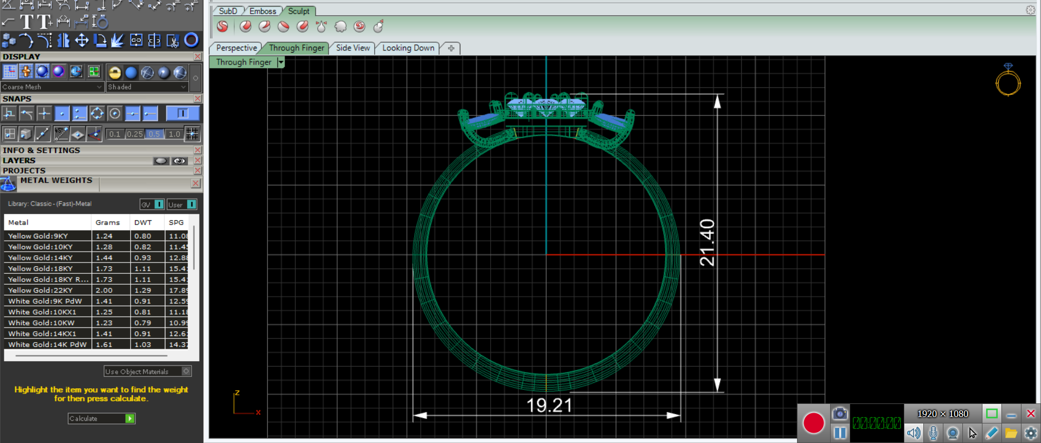Choose the gold rendered display sphere
1041x443 pixels.
[x=114, y=72]
